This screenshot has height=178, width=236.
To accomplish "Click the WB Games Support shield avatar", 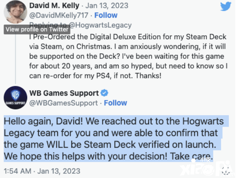I will (15, 98).
